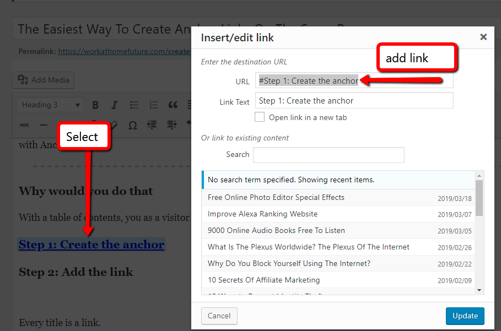Open the Heading 3 format dropdown
This screenshot has width=501, height=331.
click(x=50, y=105)
